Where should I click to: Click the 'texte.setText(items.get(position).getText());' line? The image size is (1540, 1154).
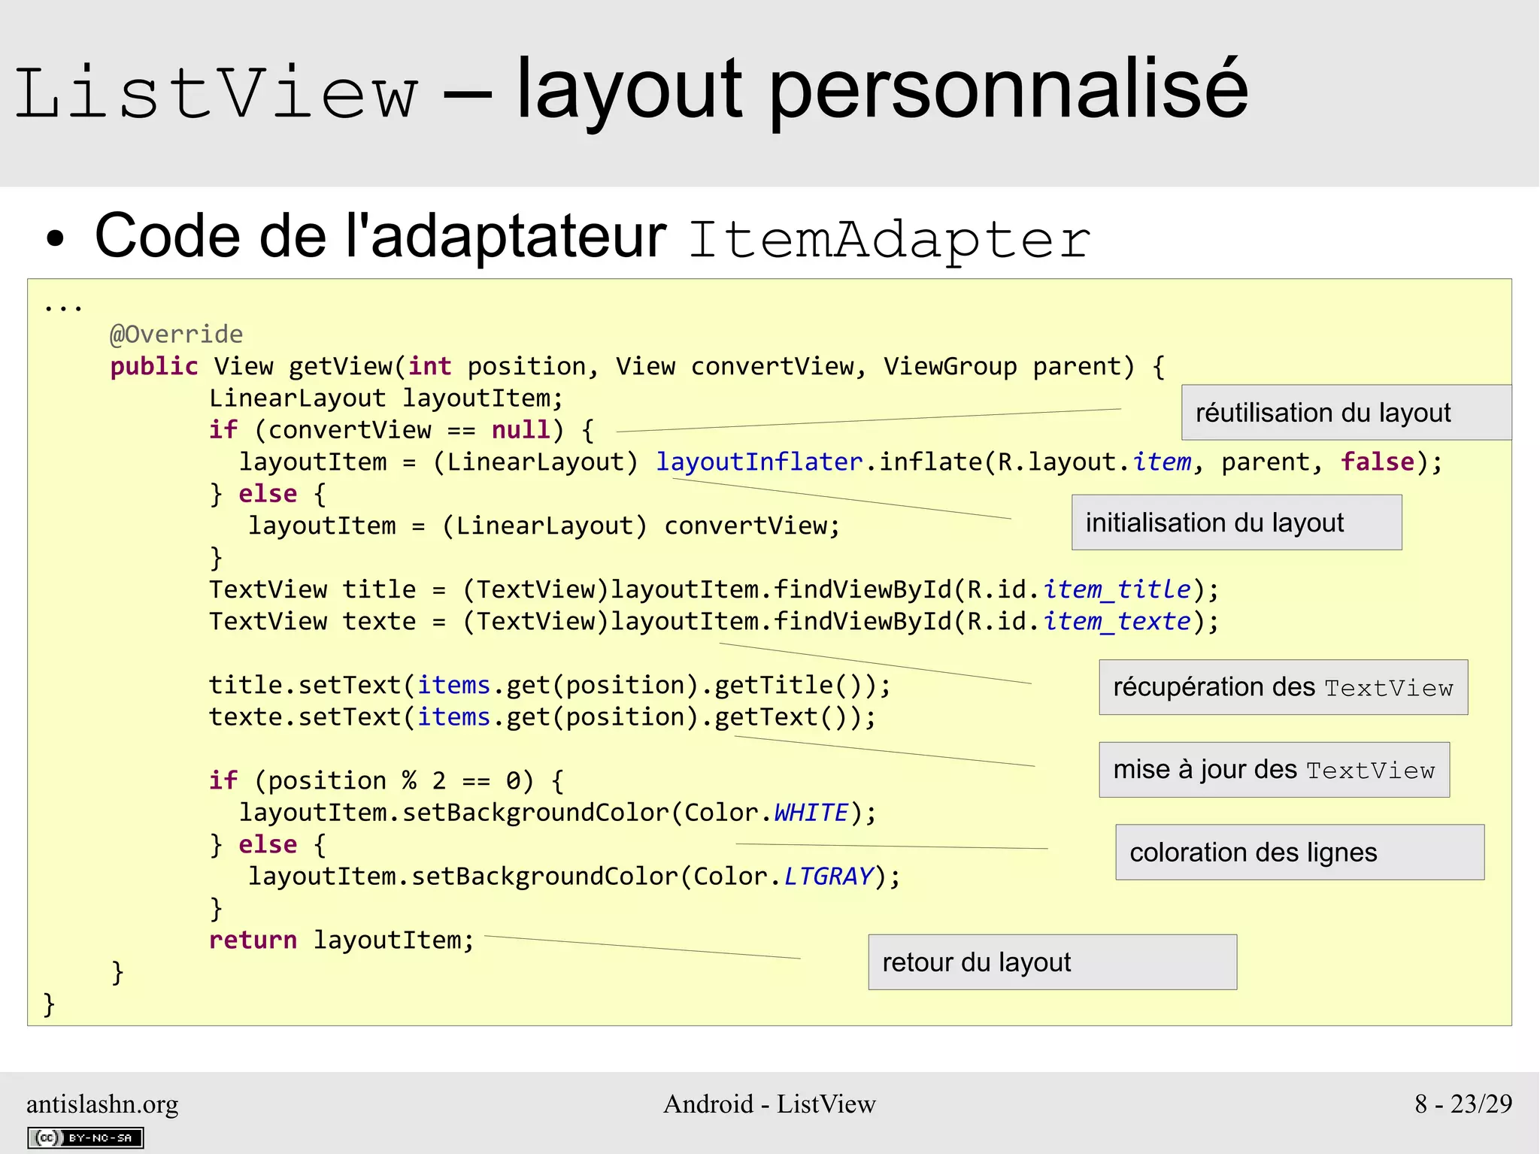542,716
